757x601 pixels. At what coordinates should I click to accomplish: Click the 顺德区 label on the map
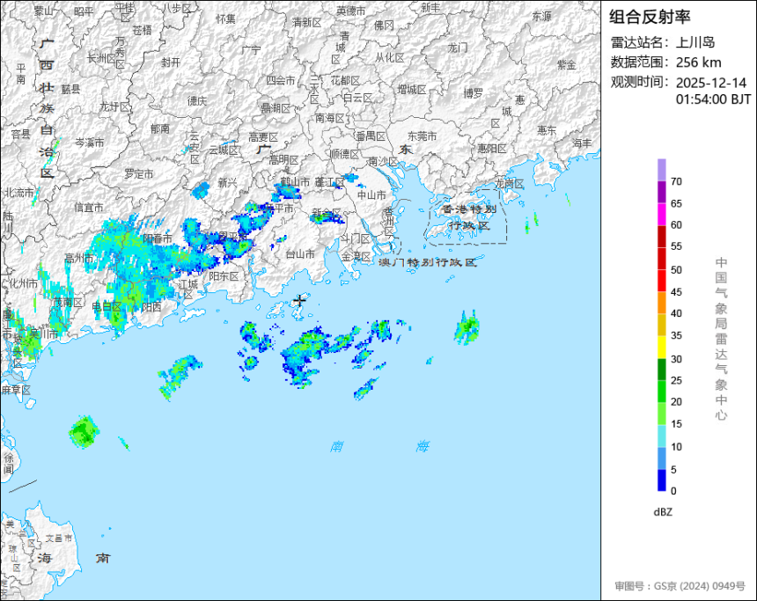(x=345, y=154)
